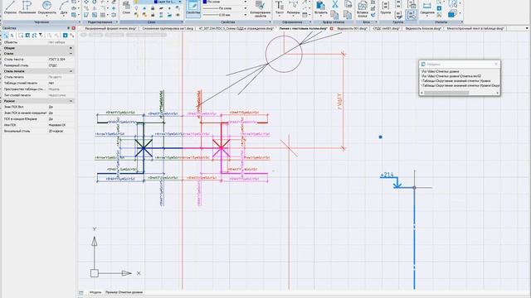Click the Группа group icon
Screen dimensions: 531x298
click(x=385, y=7)
